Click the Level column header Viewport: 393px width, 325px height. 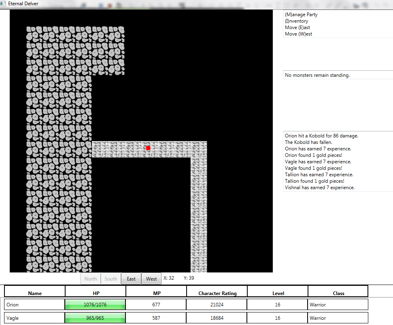click(x=278, y=293)
